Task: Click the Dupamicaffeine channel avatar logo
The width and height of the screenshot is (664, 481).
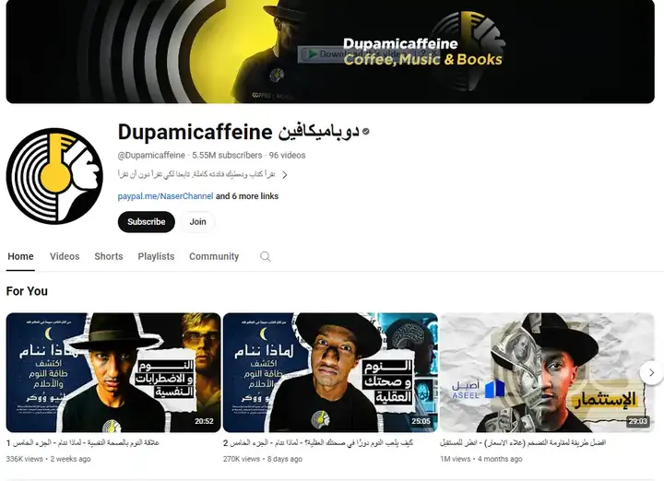Action: (x=53, y=175)
